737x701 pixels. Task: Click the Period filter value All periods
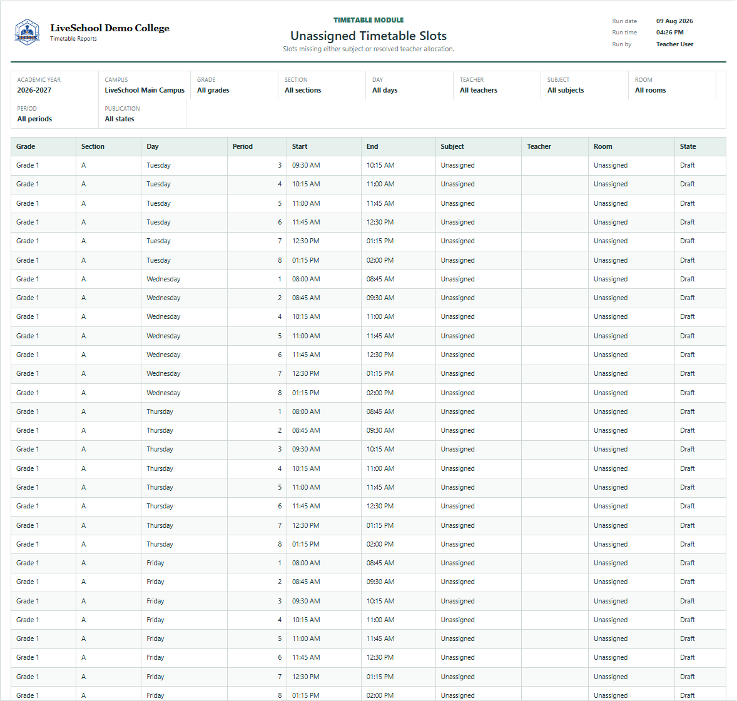(34, 119)
